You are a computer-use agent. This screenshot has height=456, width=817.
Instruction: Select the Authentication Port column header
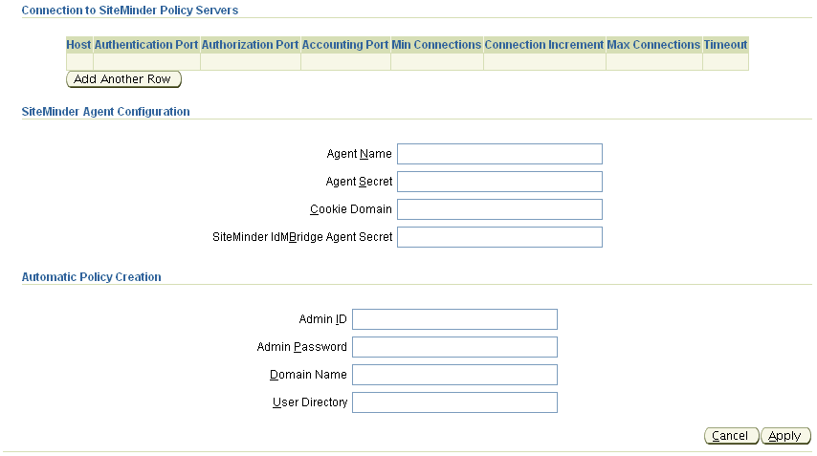click(145, 45)
